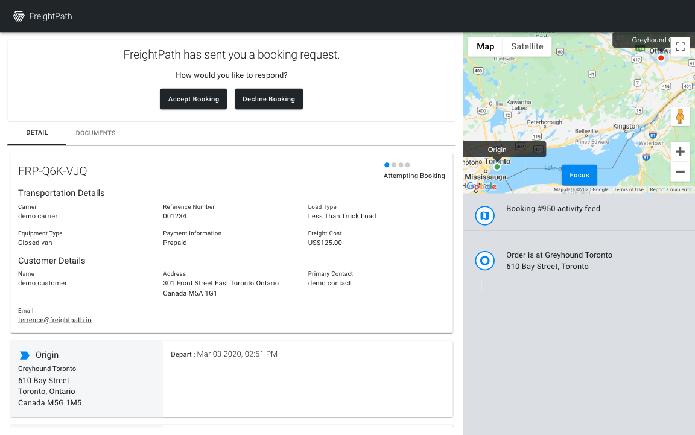Click the Prepaid payment value

[175, 243]
